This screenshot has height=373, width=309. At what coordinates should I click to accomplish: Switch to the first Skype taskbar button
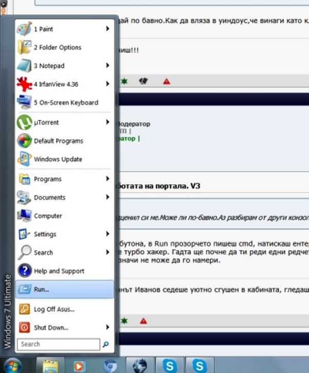click(x=170, y=366)
